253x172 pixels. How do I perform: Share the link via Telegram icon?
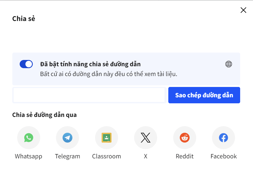coord(67,138)
